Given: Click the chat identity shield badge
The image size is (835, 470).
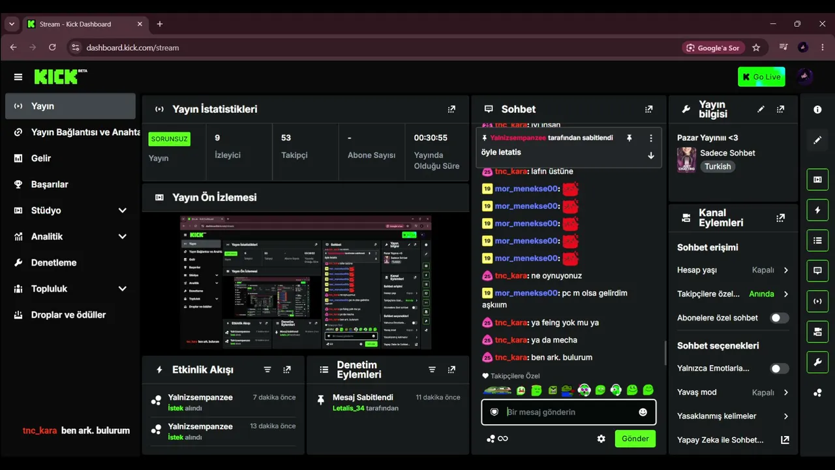Looking at the screenshot, I should 494,412.
